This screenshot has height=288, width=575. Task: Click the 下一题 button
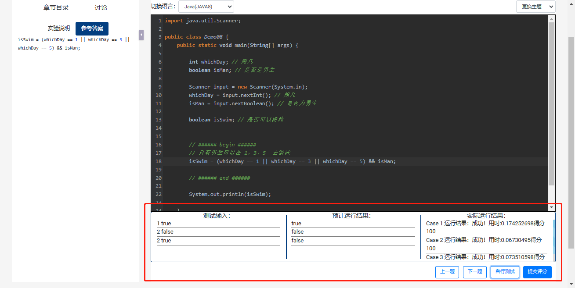pyautogui.click(x=474, y=272)
